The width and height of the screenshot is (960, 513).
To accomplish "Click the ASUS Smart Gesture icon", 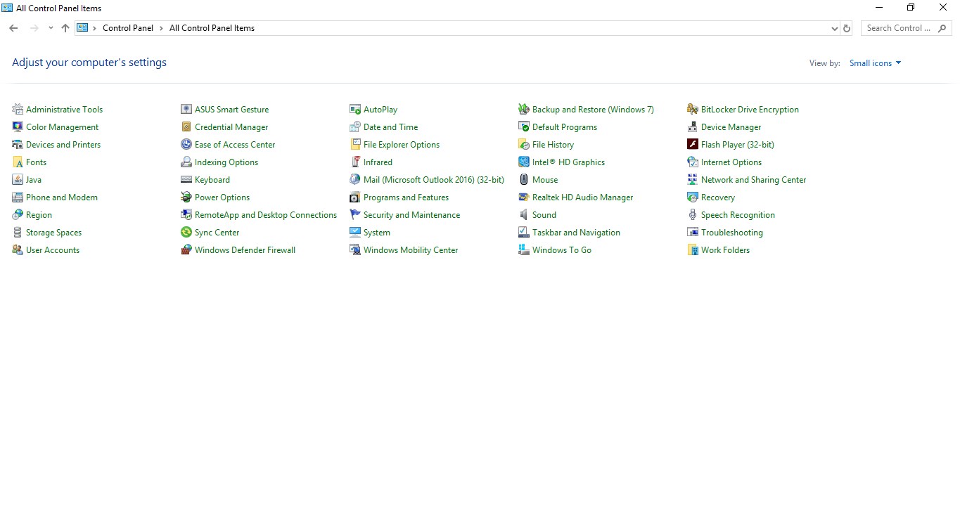I will pyautogui.click(x=186, y=109).
